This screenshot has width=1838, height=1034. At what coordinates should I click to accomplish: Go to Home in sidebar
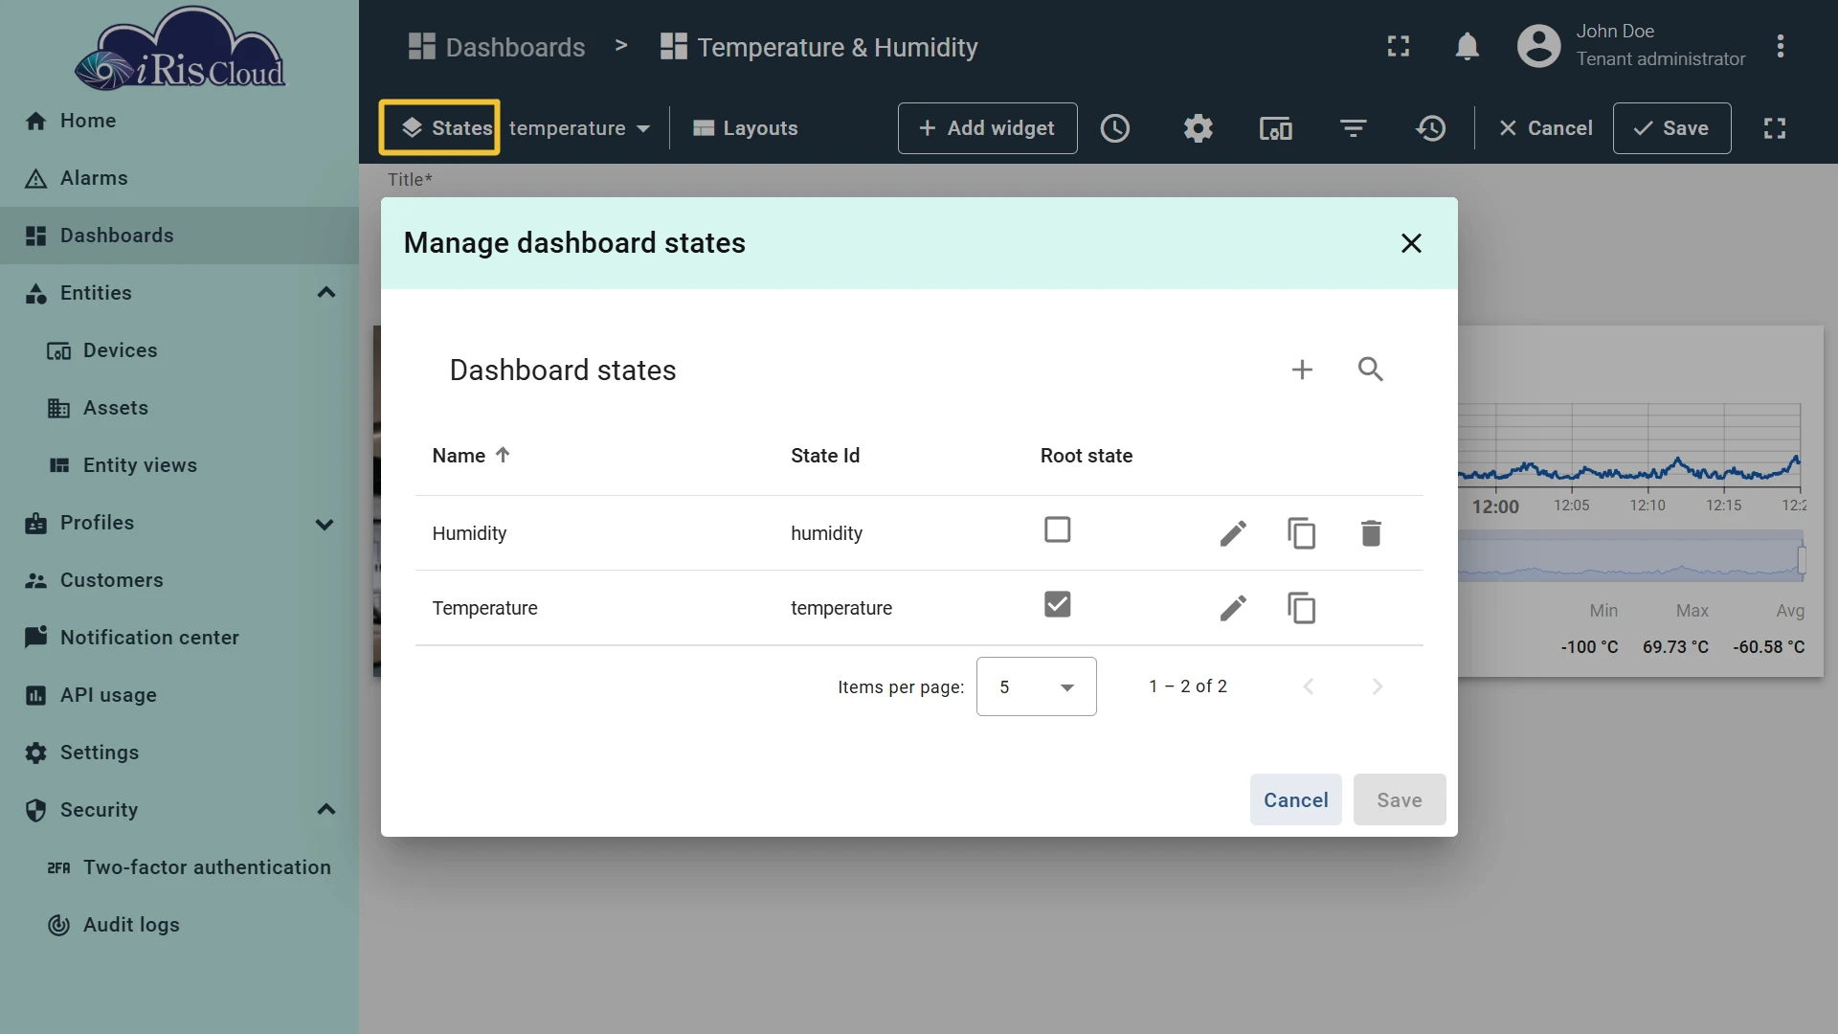click(179, 121)
